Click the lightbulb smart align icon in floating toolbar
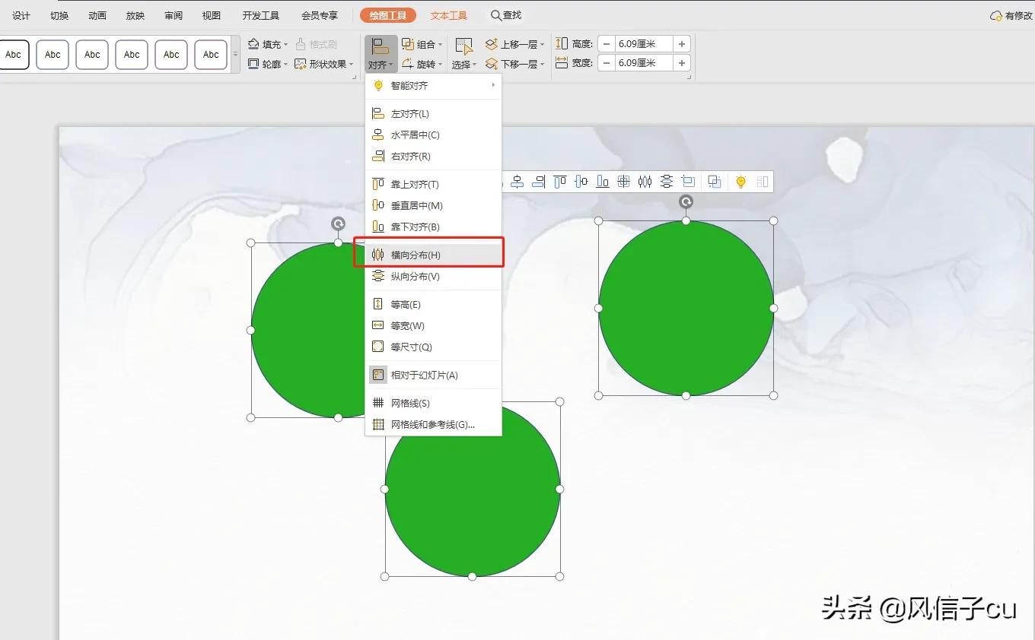The width and height of the screenshot is (1035, 640). [740, 182]
